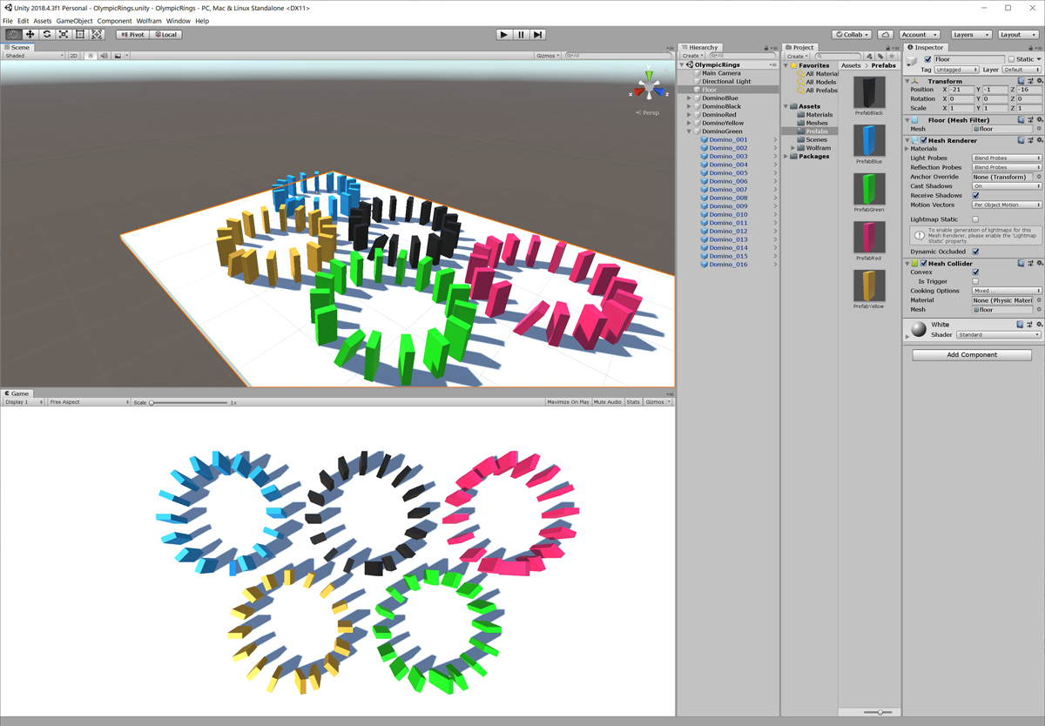Toggle the Dynamic Occluded checkbox
Viewport: 1045px width, 726px height.
pos(975,252)
